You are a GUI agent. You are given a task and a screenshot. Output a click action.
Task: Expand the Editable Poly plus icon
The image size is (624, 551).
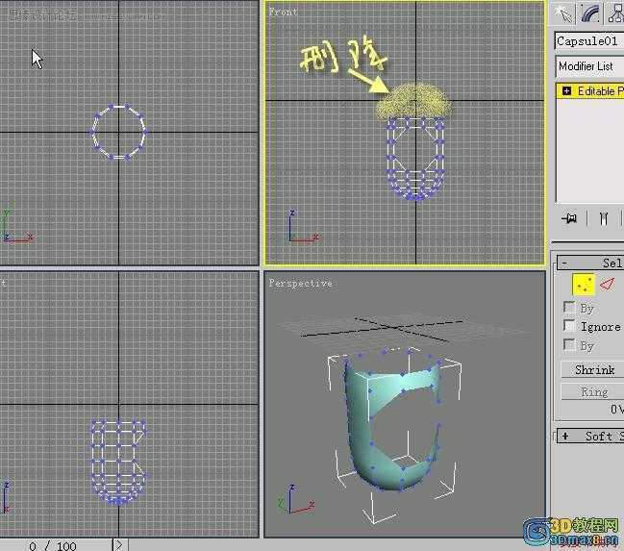pyautogui.click(x=566, y=91)
